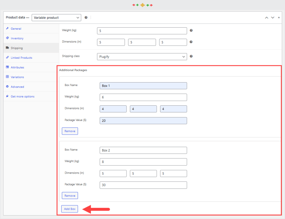This screenshot has width=285, height=219.
Task: Click the Linked Products chain icon
Action: click(x=8, y=57)
